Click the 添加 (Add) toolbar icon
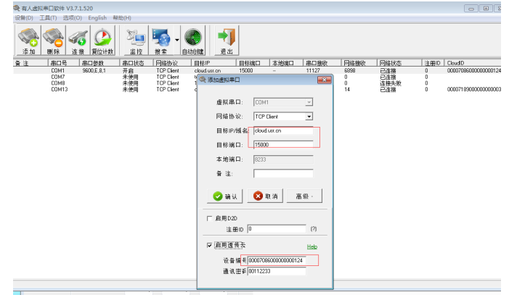509x295 pixels. tap(28, 41)
